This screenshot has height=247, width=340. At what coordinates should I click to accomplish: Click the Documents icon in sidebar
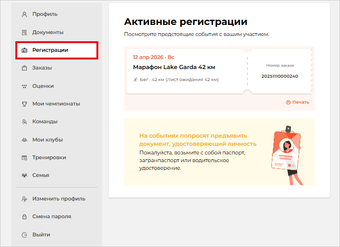coord(24,32)
